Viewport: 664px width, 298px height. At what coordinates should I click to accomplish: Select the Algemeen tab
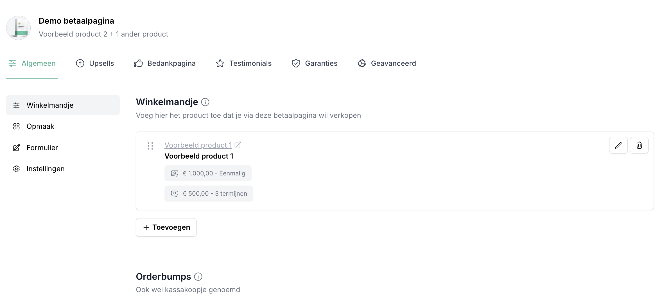32,63
